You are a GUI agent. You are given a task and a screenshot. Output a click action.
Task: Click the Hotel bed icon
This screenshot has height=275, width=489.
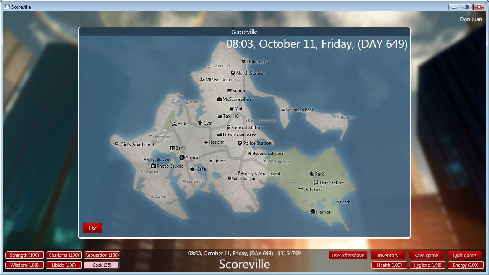tap(174, 124)
